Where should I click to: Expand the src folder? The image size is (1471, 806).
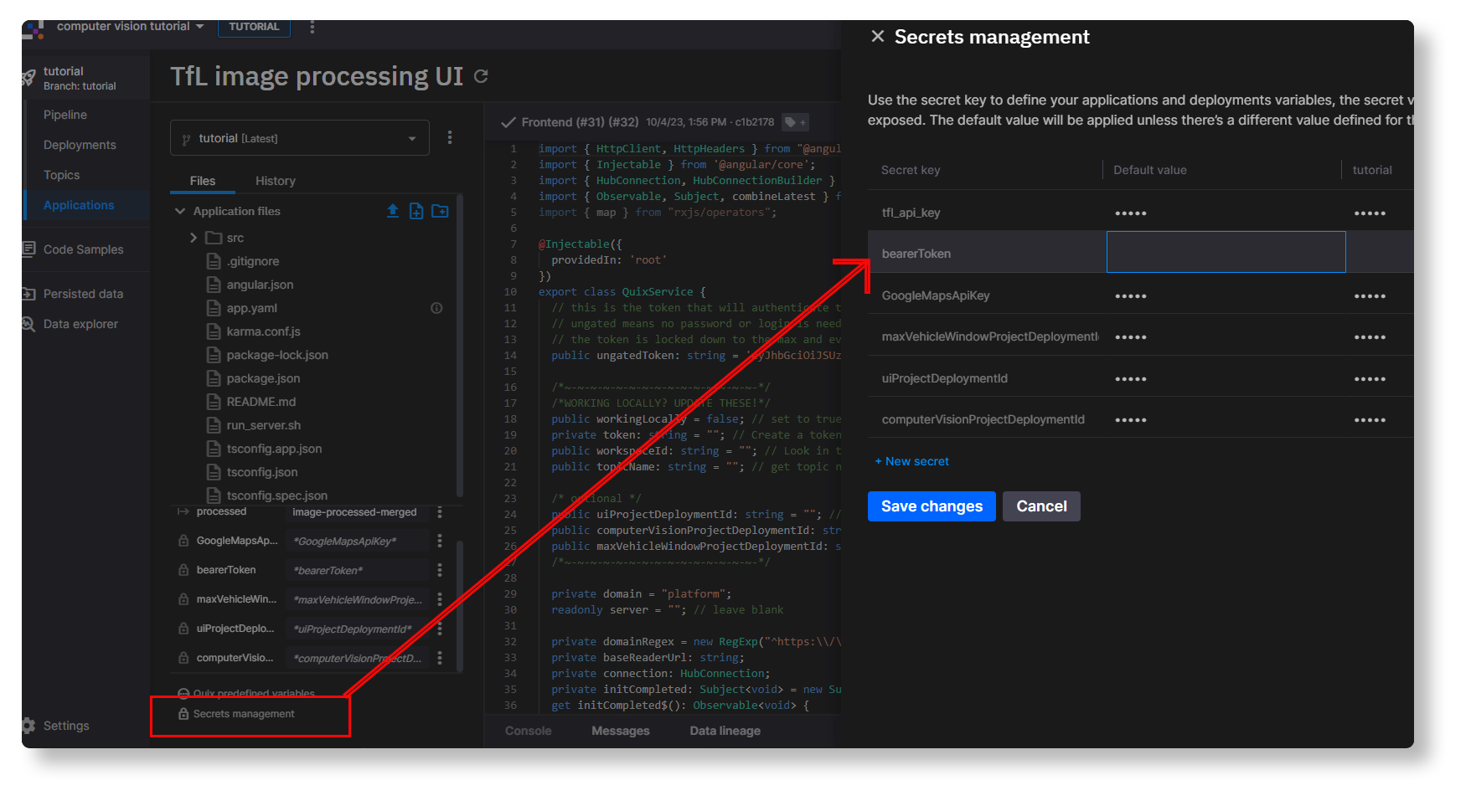click(x=194, y=237)
